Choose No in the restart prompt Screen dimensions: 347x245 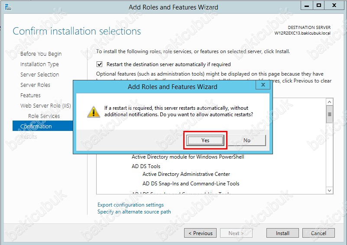point(247,140)
